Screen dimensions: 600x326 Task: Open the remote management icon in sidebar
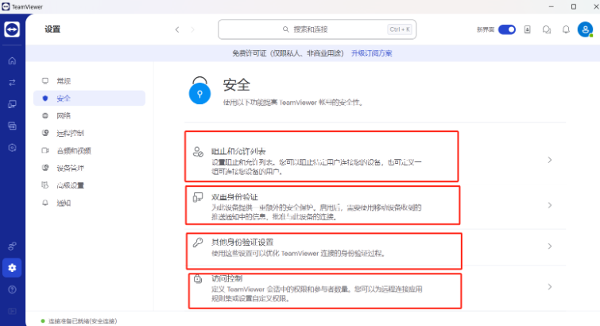coord(12,126)
